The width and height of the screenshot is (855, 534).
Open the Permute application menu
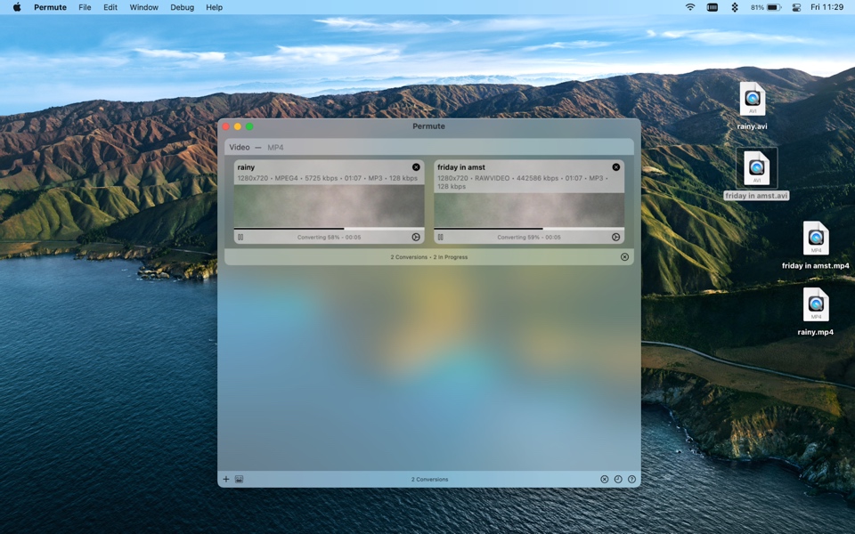tap(50, 7)
